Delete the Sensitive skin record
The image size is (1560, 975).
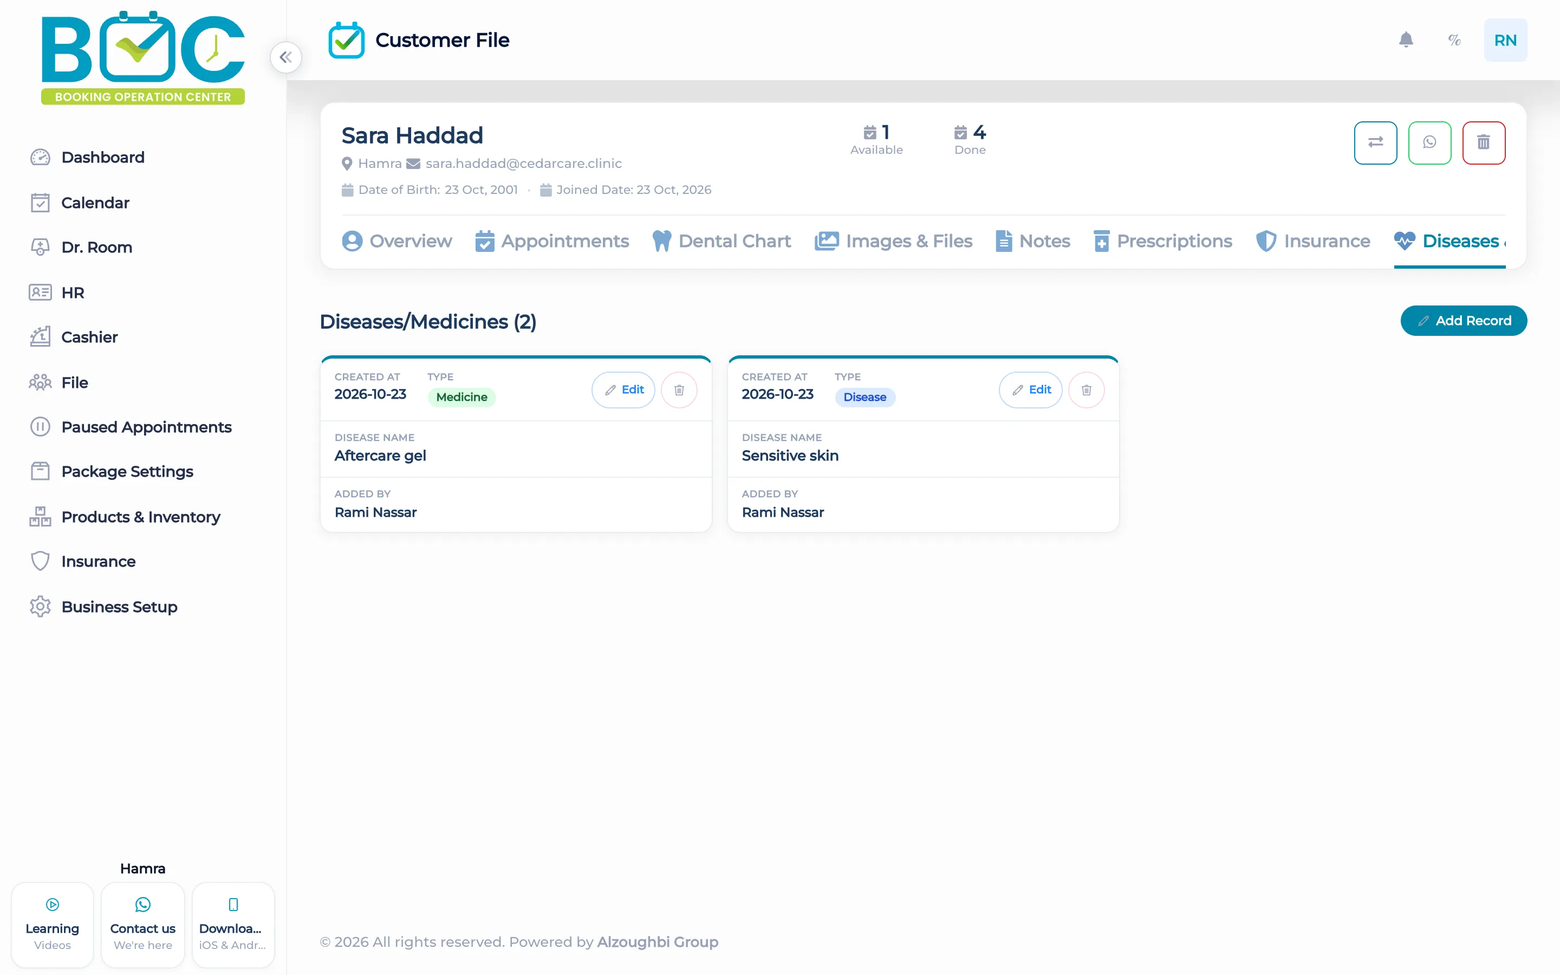(1086, 390)
